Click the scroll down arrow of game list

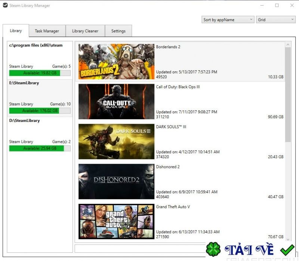288,239
